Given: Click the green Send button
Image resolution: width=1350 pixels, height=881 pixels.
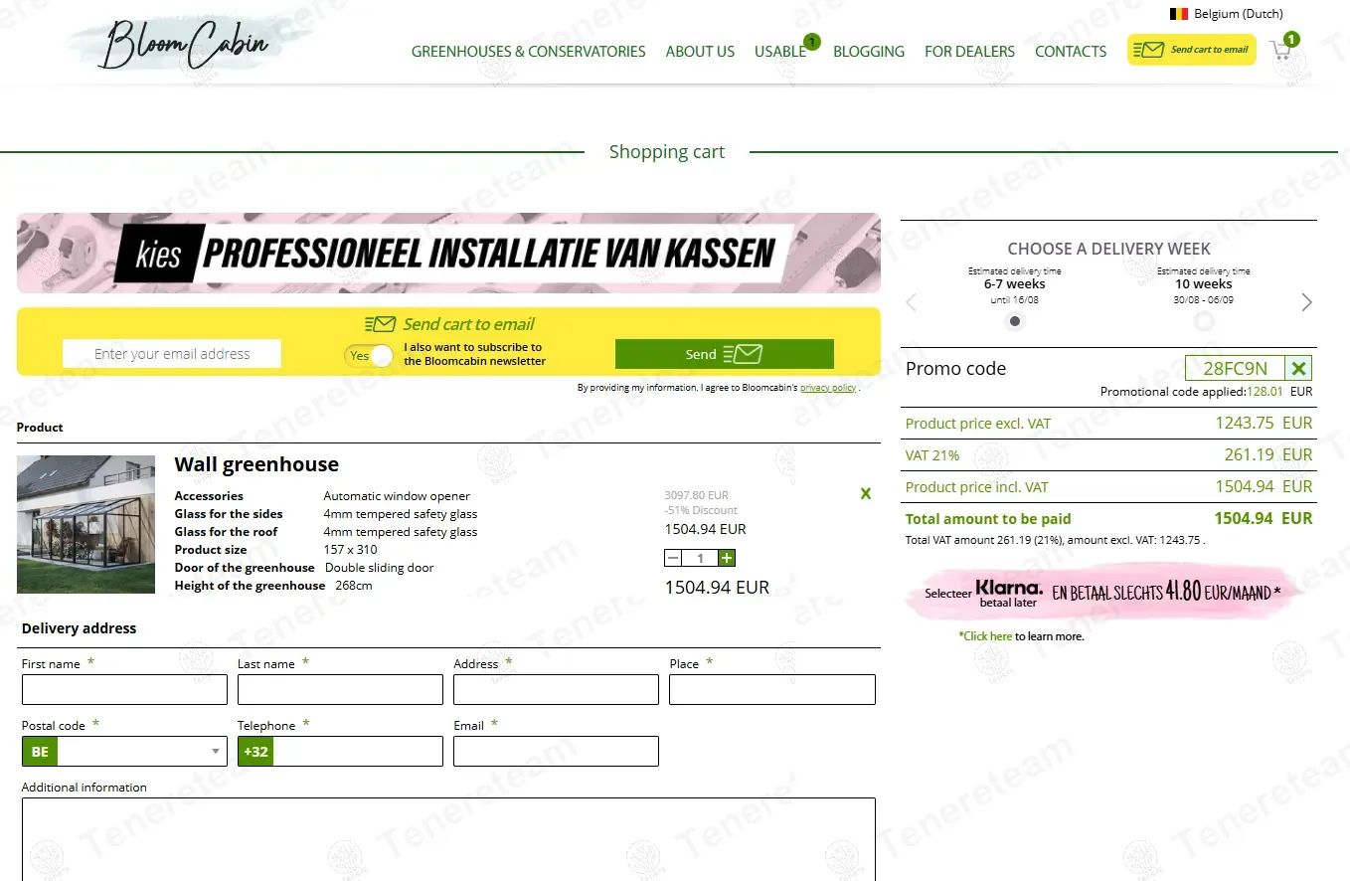Looking at the screenshot, I should pos(725,354).
